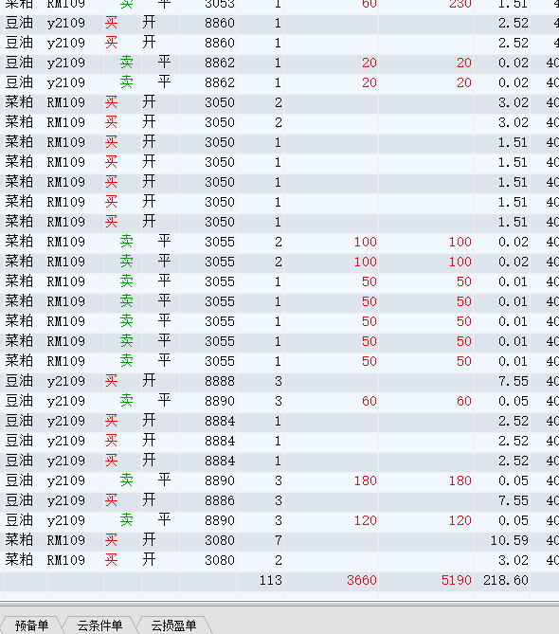Click the 8888 price cell
Screen dimensions: 559x634
[x=220, y=381]
